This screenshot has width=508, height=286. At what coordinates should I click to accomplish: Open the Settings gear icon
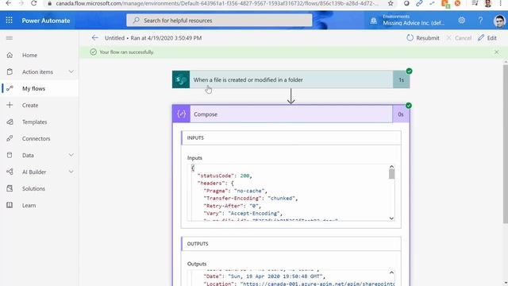click(462, 20)
